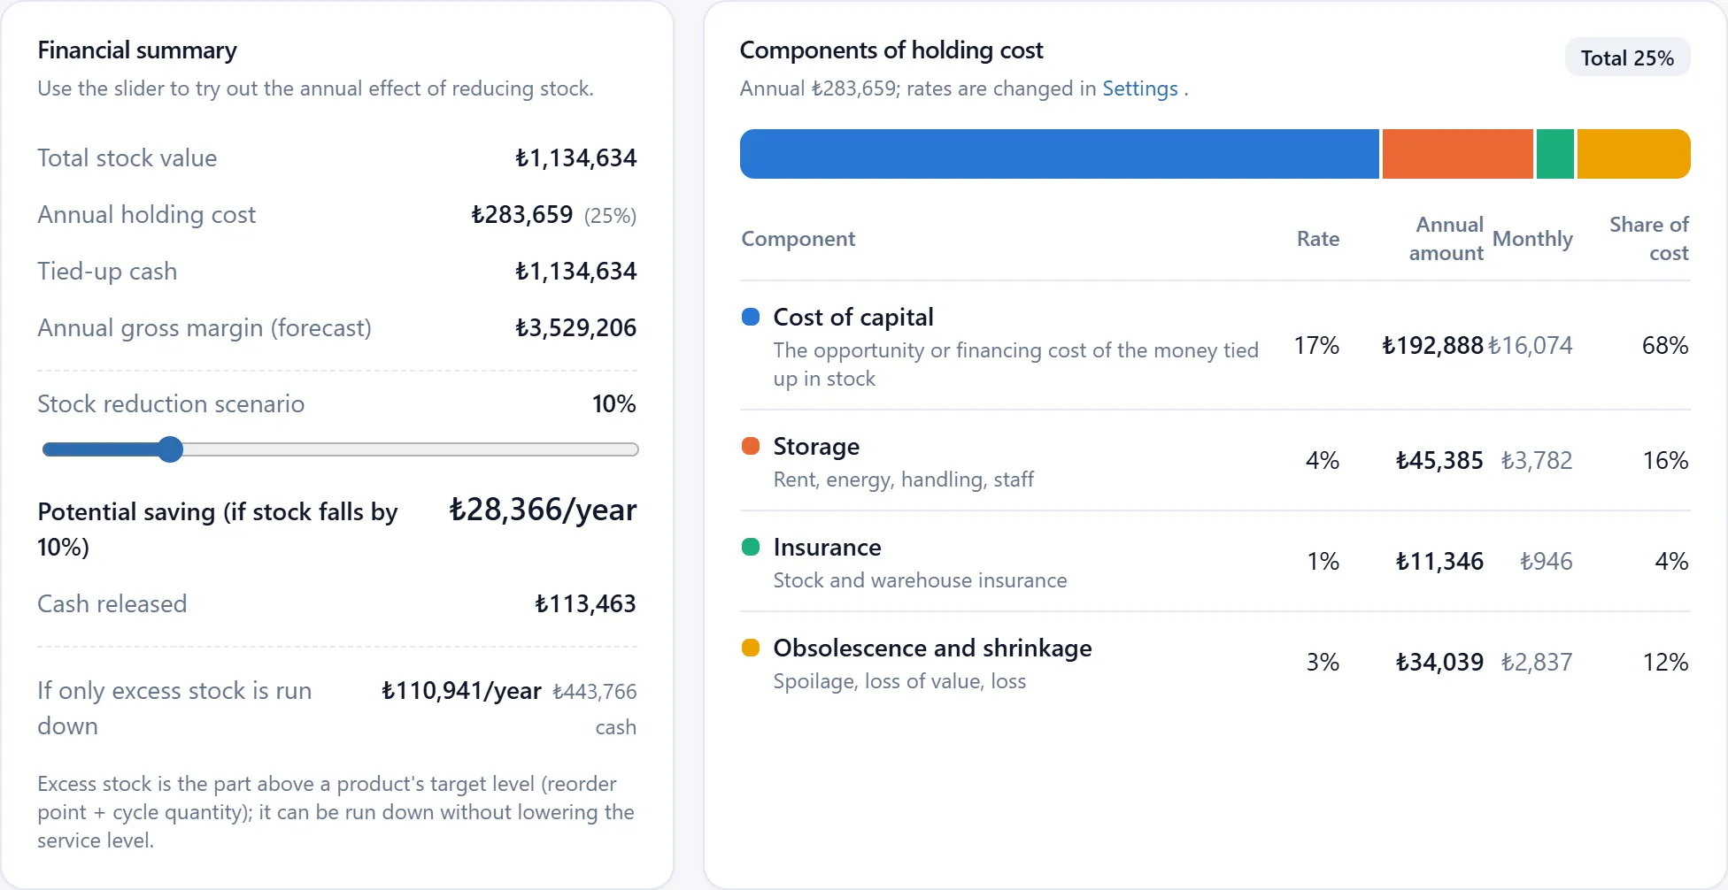Click the orange dot beside Storage

click(751, 446)
